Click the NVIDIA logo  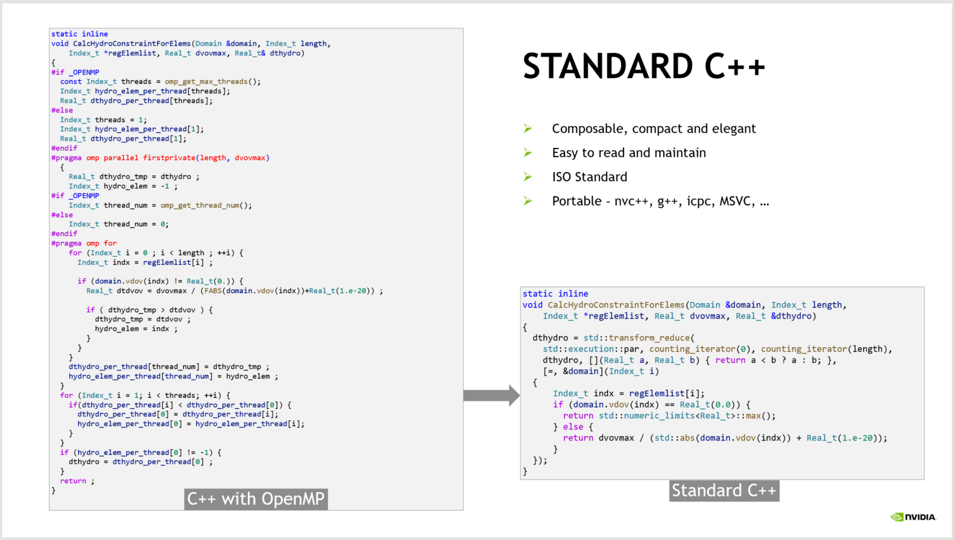pos(913,516)
